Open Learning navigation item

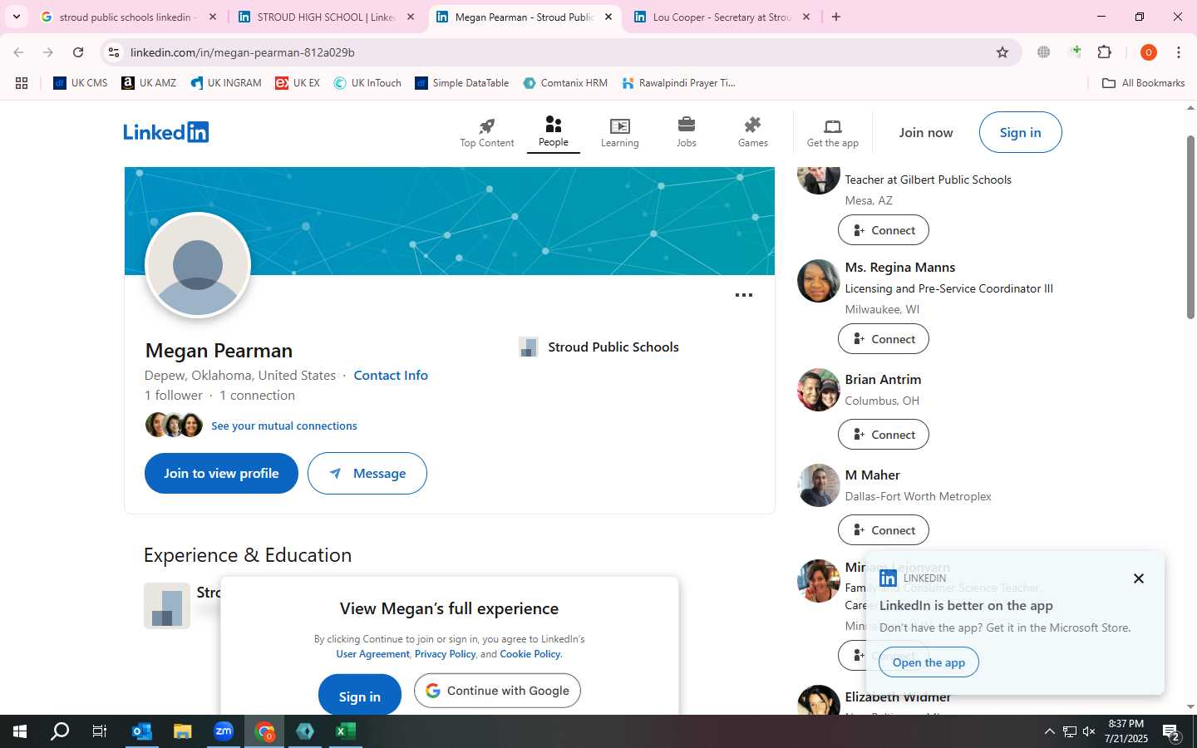coord(620,133)
